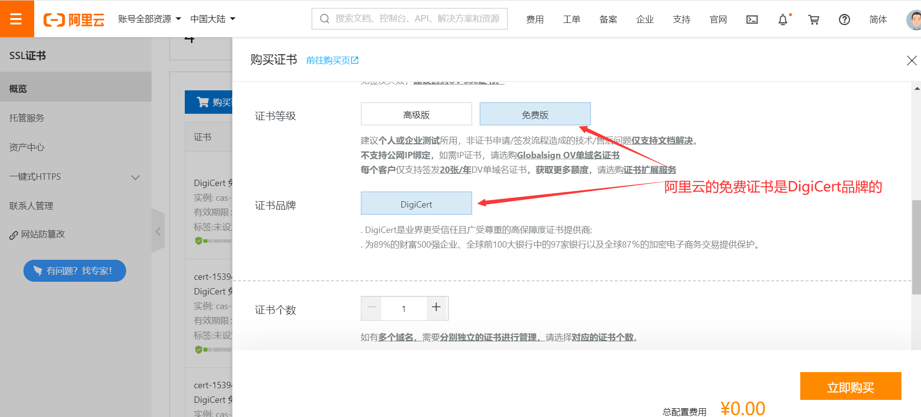This screenshot has height=417, width=921.
Task: Click the 网站防篡改 link icon
Action: (14, 235)
